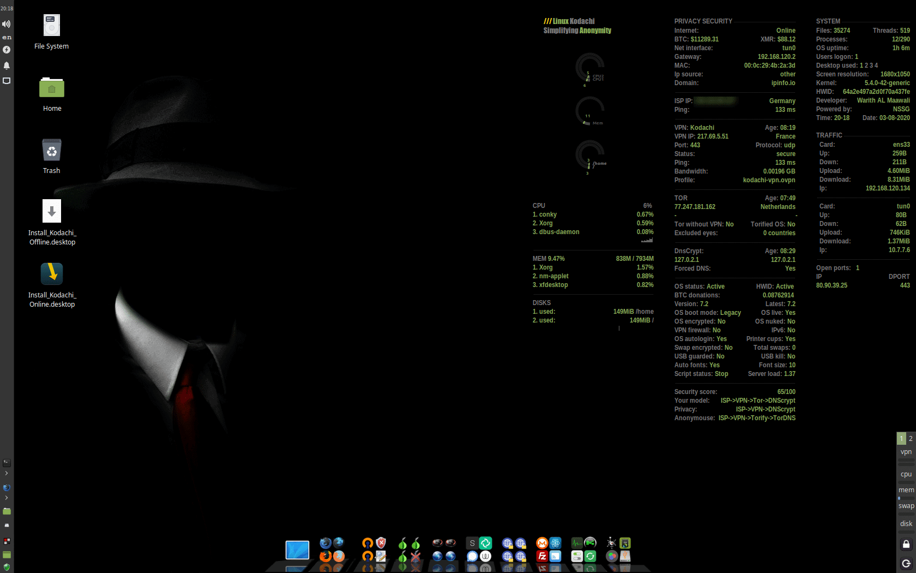The width and height of the screenshot is (916, 573).
Task: Click the '1. conky' CPU process row
Action: pyautogui.click(x=593, y=214)
